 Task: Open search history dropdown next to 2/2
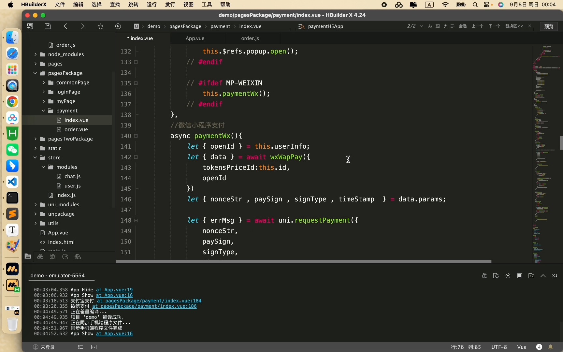point(422,26)
